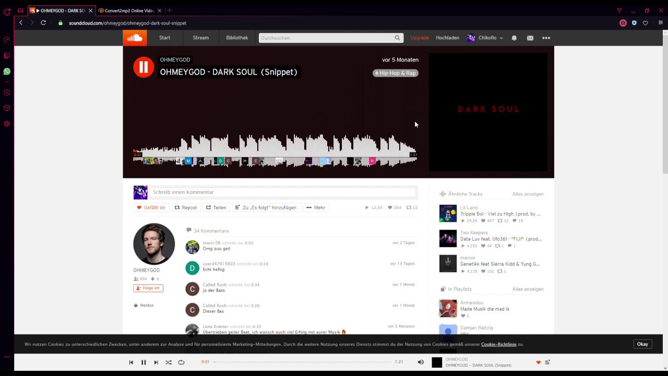Open the browser Easy Setup icon
The width and height of the screenshot is (668, 376).
660,23
